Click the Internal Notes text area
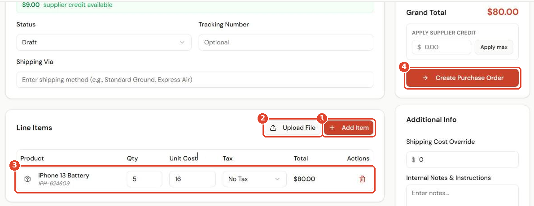This screenshot has width=534, height=206. pyautogui.click(x=462, y=195)
